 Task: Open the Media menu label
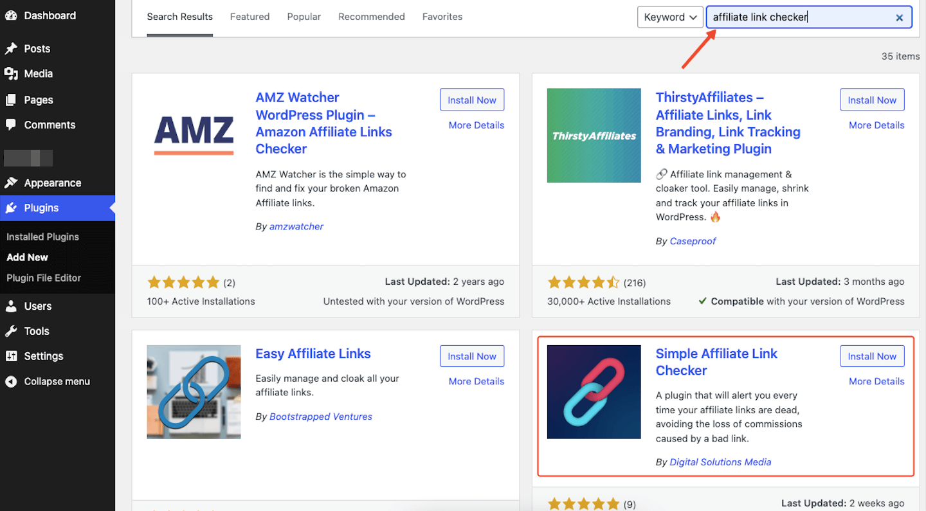pyautogui.click(x=39, y=74)
